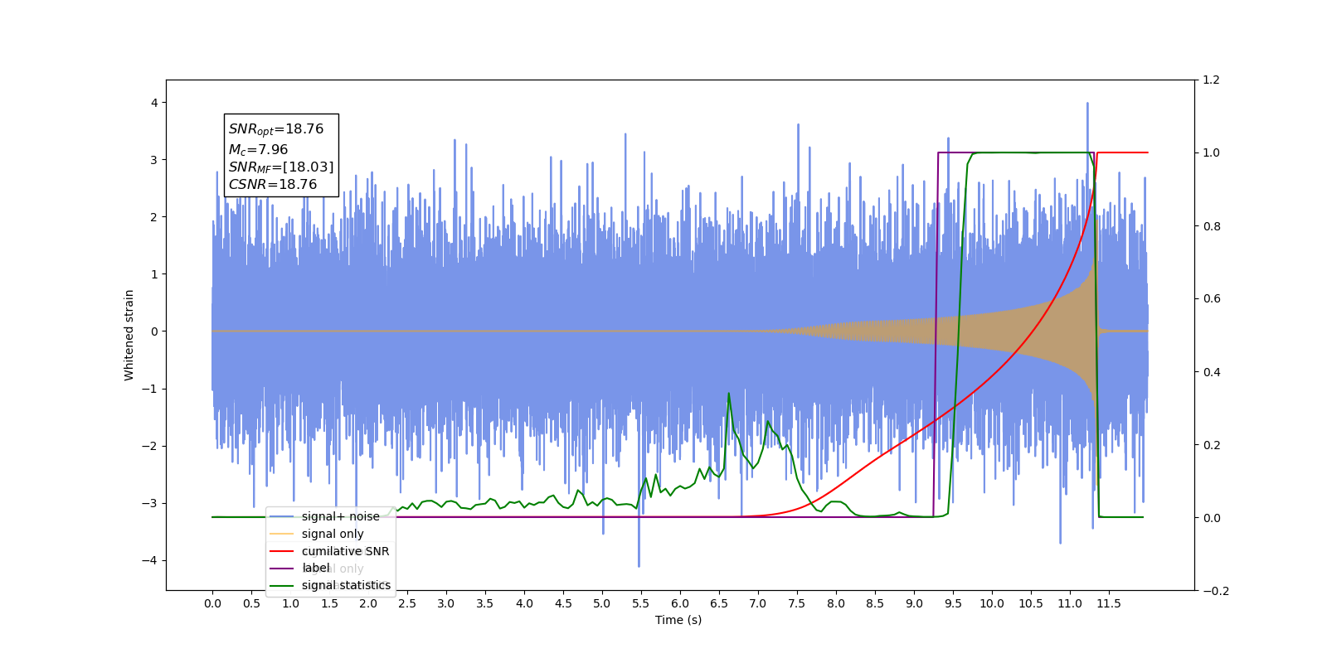Click the time-axis tick label 7.0
Screen dimensions: 1327x663
(758, 603)
